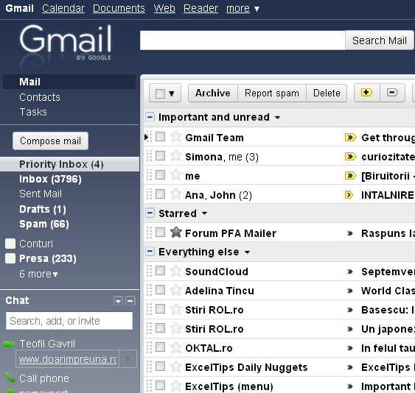The width and height of the screenshot is (415, 393).
Task: Collapse the Starred section
Action: click(x=150, y=213)
